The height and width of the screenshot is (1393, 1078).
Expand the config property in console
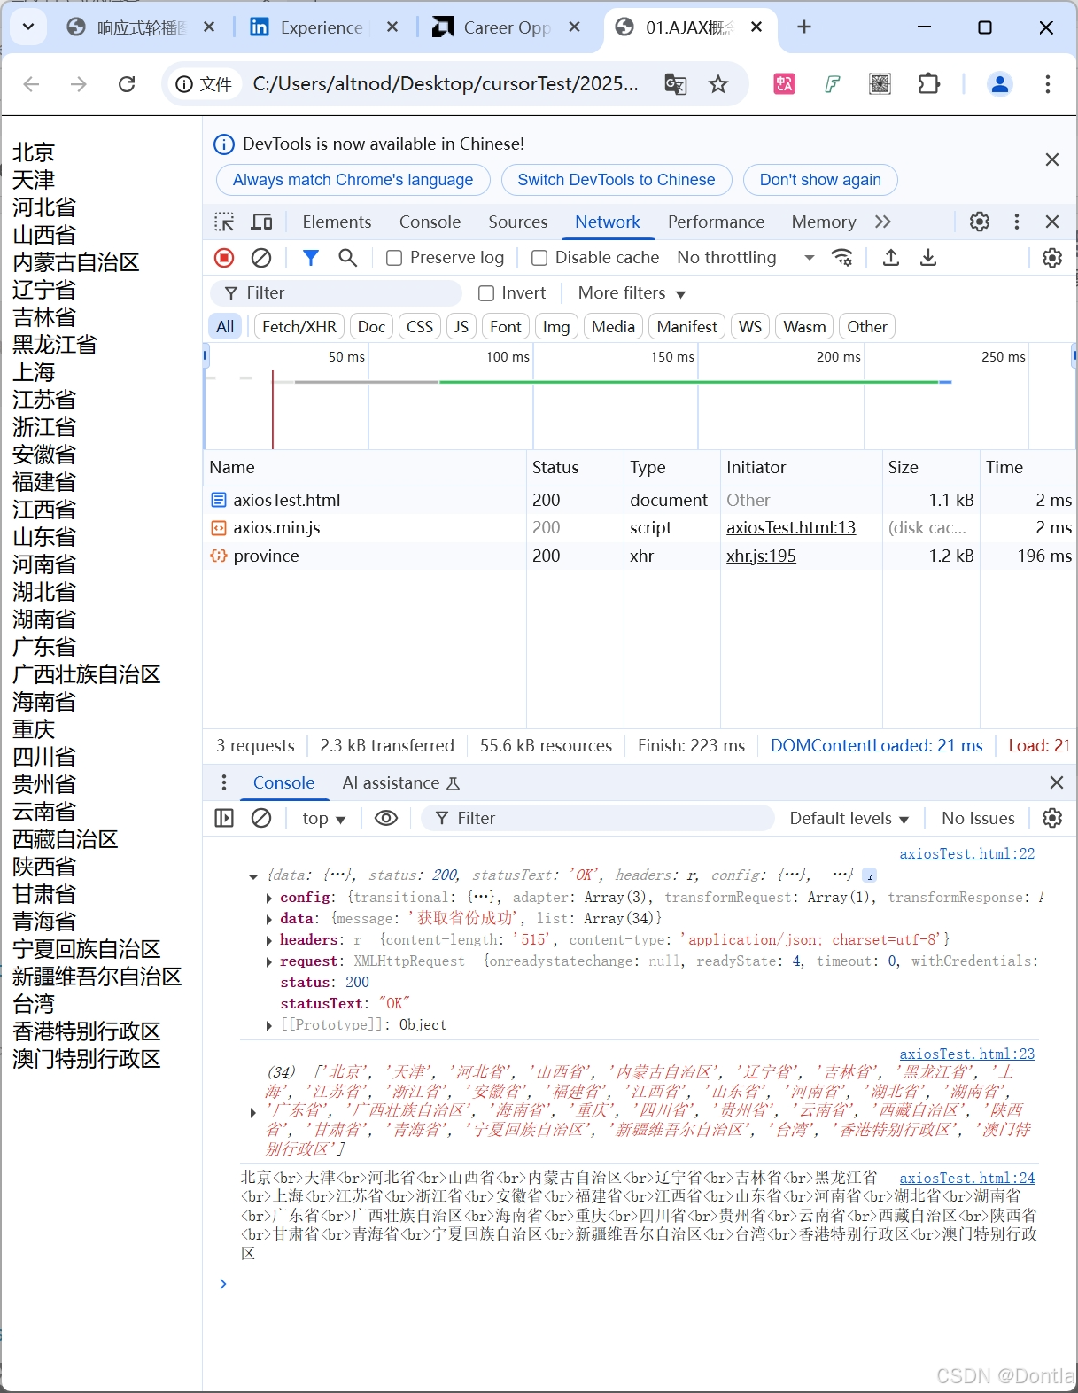[269, 898]
